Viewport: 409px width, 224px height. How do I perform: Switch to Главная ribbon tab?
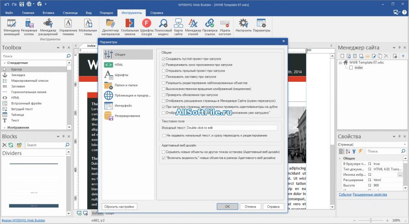coord(28,13)
